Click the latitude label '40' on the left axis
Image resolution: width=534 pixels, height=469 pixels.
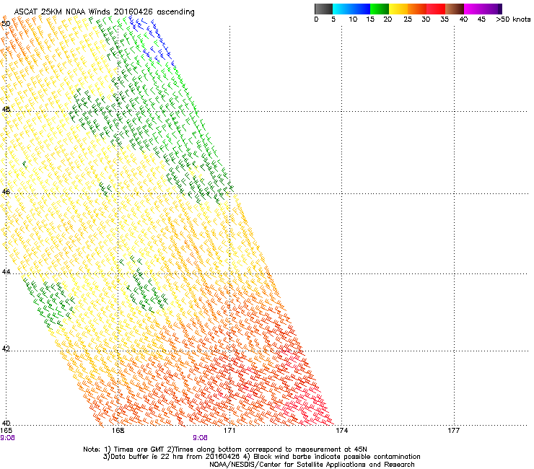click(x=6, y=423)
